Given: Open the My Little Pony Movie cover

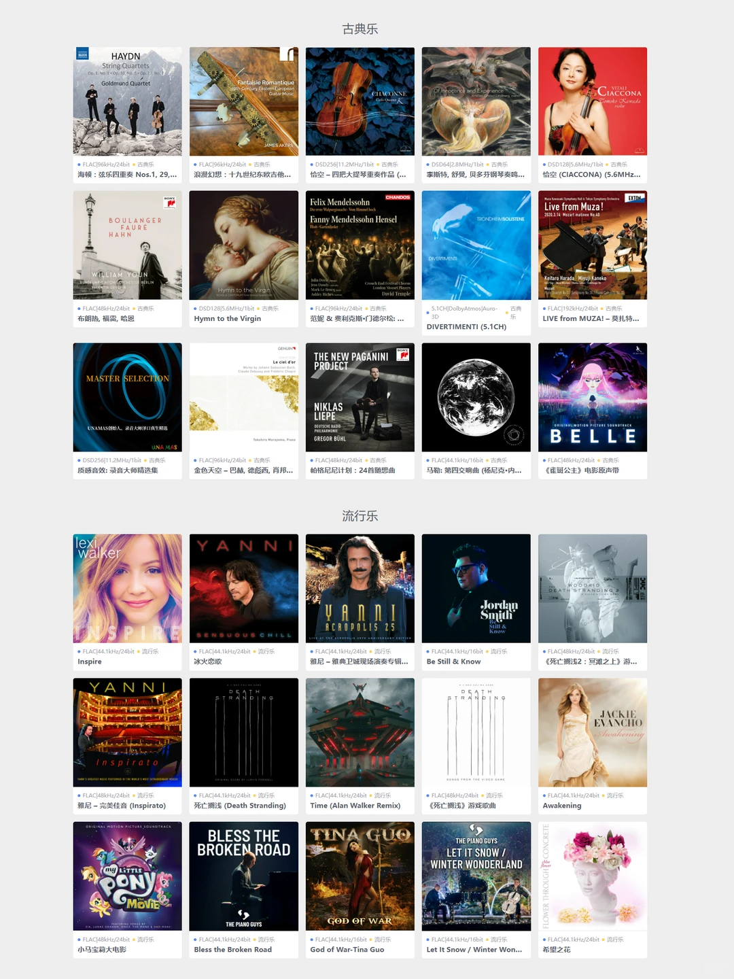Looking at the screenshot, I should click(128, 876).
